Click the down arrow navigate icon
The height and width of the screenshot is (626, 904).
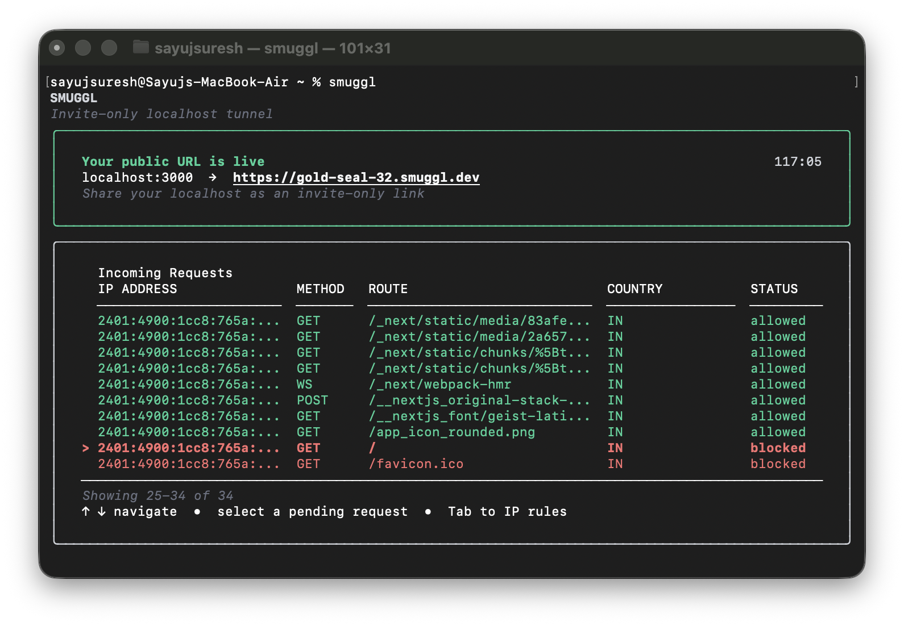(102, 511)
